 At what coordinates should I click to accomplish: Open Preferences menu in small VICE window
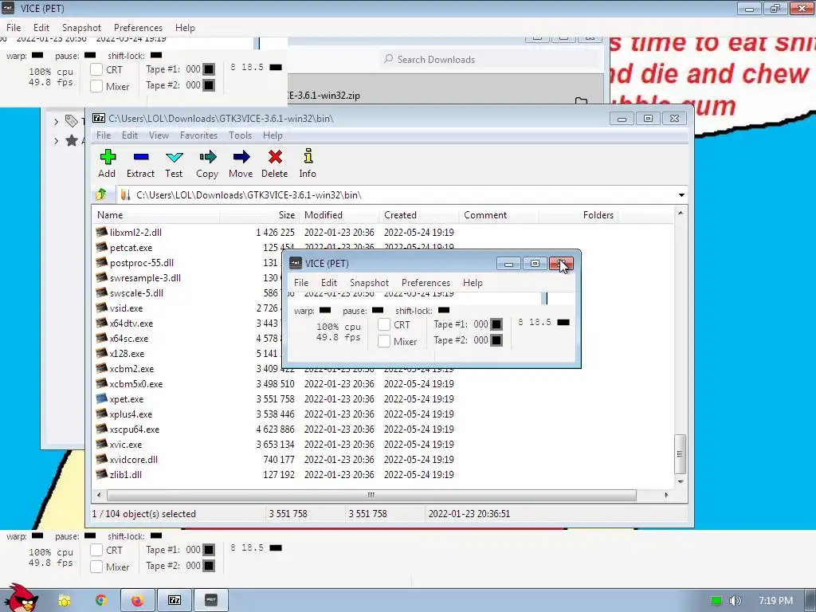coord(426,283)
